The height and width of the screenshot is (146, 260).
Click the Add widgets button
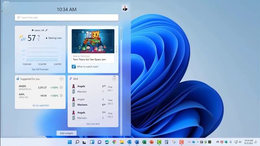tap(67, 133)
